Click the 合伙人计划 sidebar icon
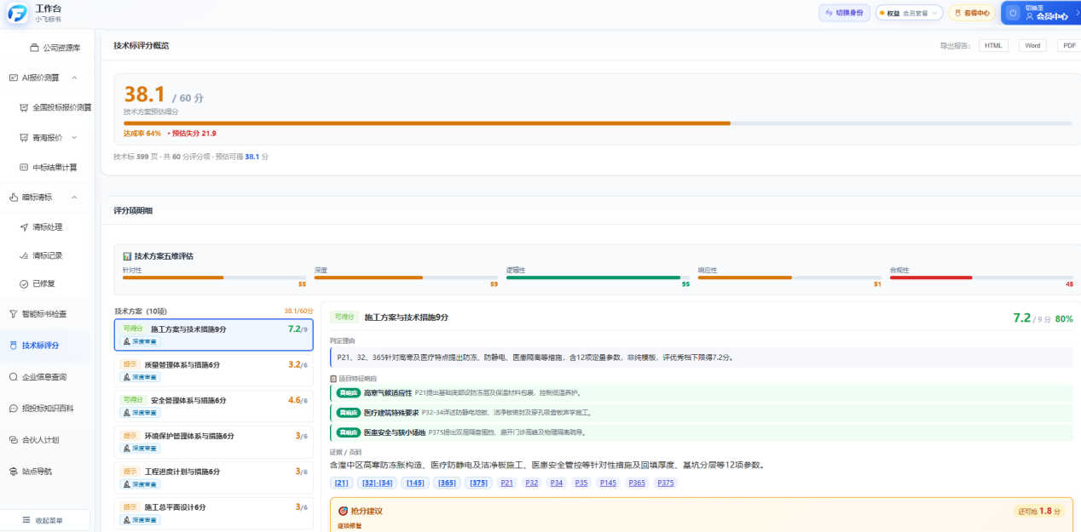 coord(14,440)
